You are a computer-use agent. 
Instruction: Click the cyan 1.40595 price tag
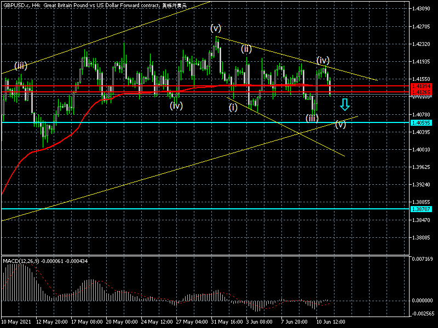420,123
